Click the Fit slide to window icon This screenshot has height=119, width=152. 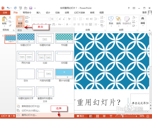pyautogui.click(x=148, y=116)
